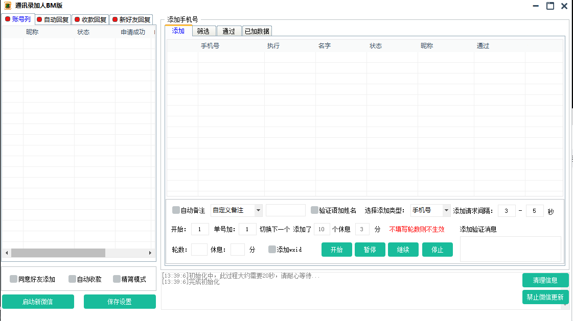Click the custom remark text input
The height and width of the screenshot is (321, 573).
tap(285, 210)
